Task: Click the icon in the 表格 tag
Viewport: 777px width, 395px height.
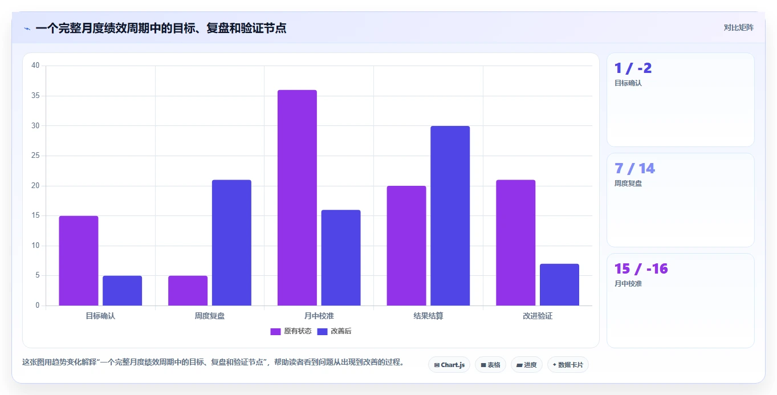Action: click(483, 365)
